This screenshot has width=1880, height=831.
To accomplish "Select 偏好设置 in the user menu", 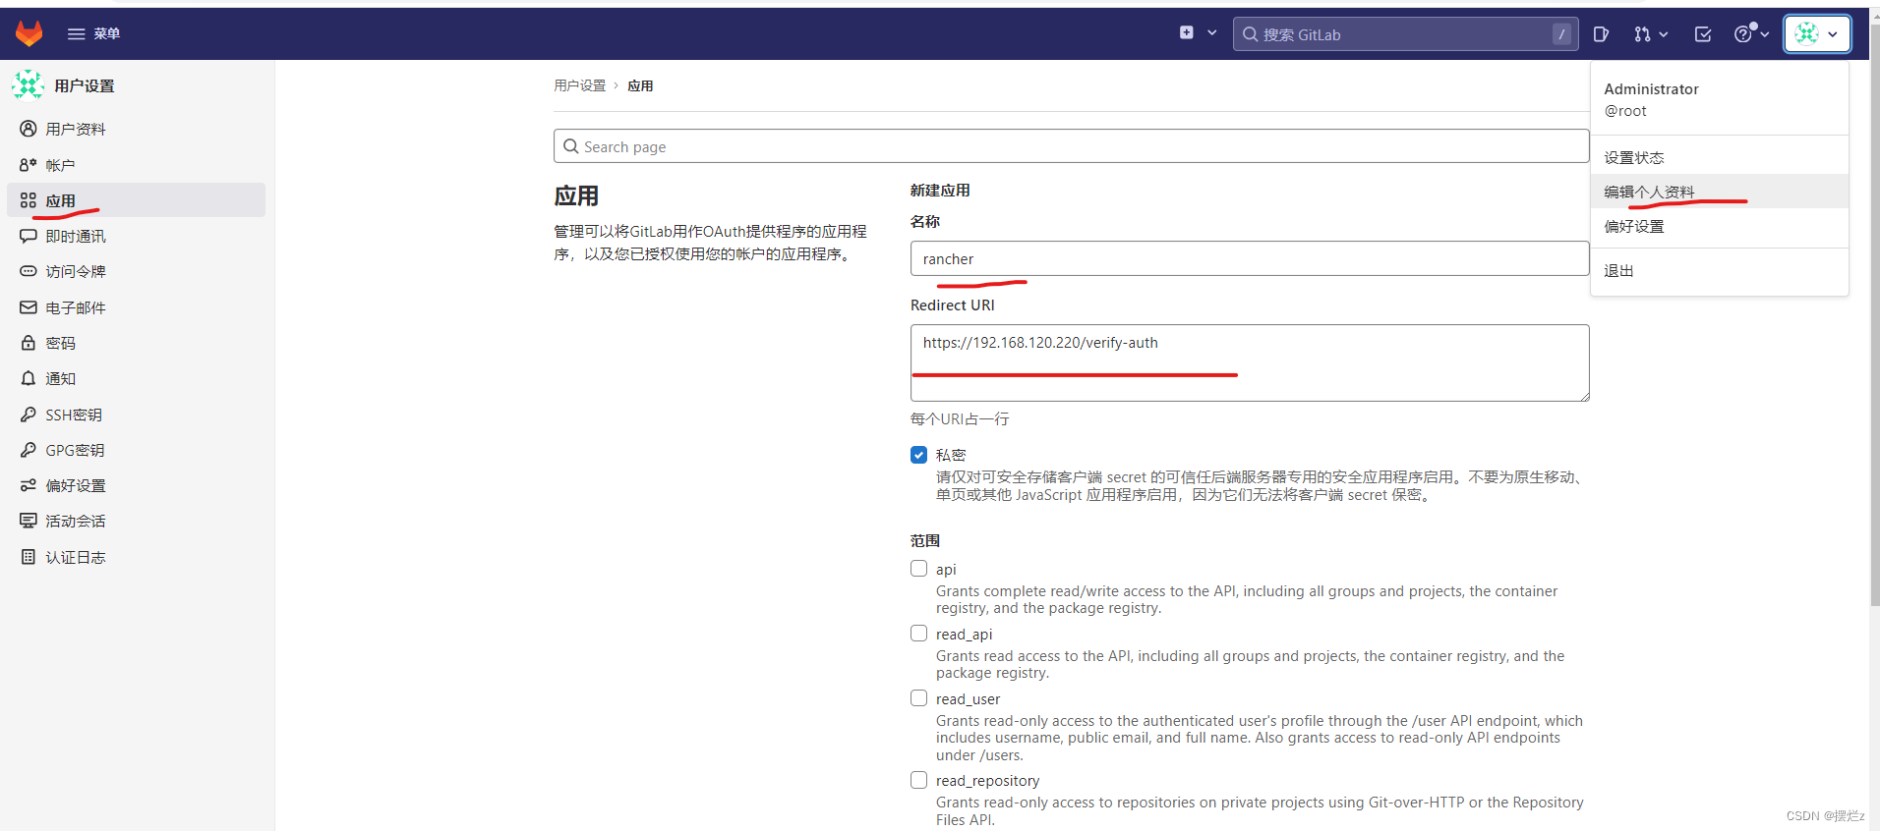I will [1719, 226].
